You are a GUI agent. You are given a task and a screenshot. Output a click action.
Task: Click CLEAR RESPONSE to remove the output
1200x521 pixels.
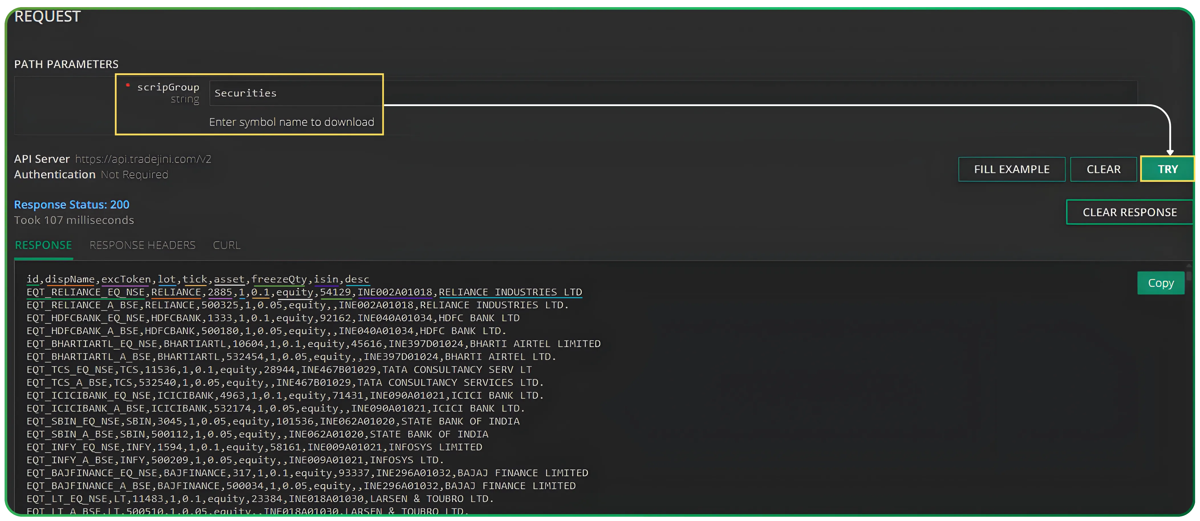tap(1130, 212)
